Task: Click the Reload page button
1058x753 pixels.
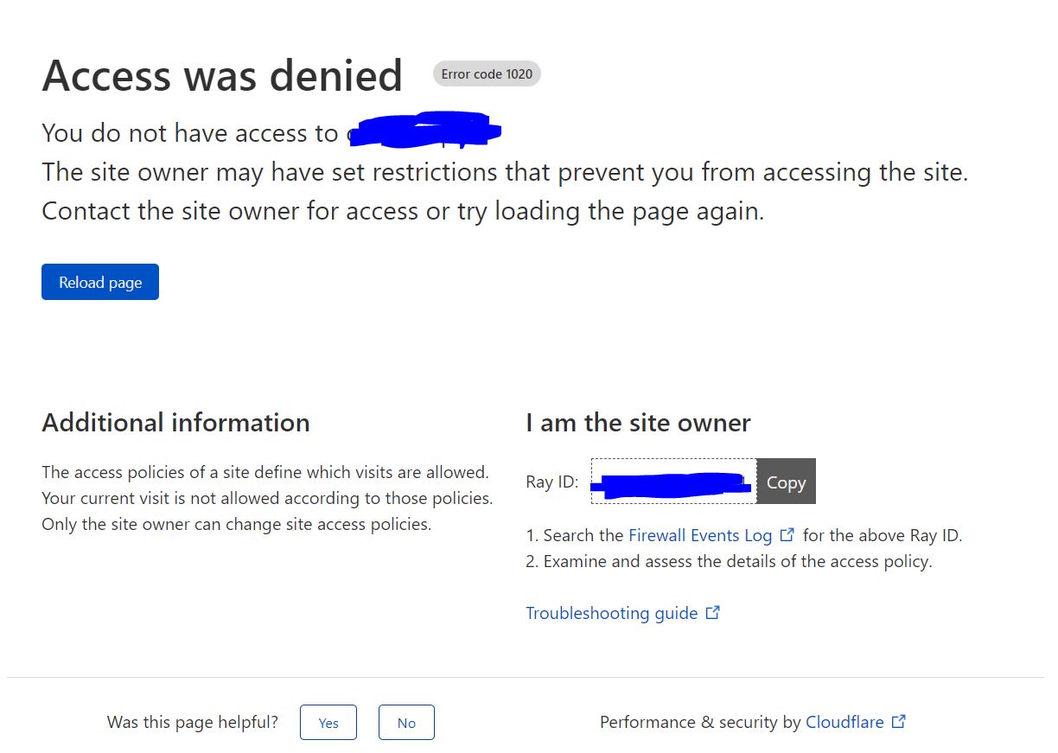Action: point(100,282)
